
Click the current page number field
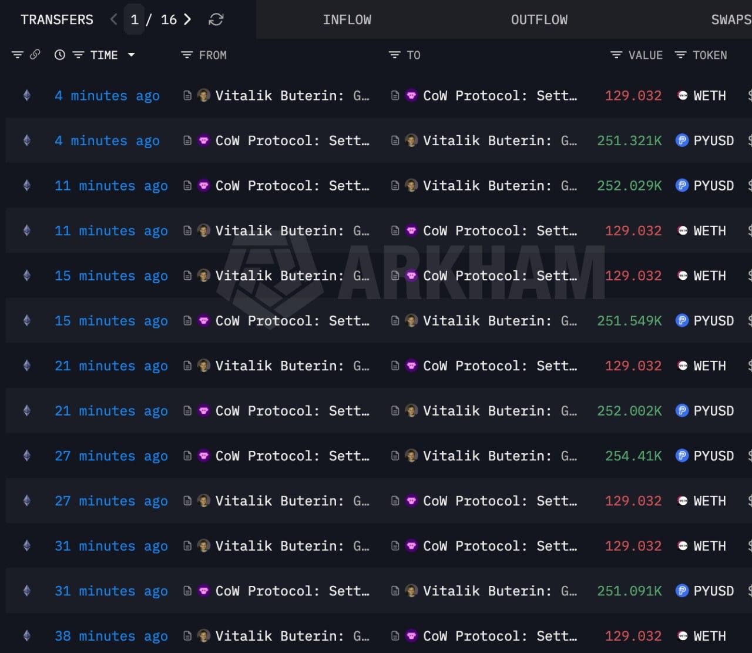click(135, 20)
